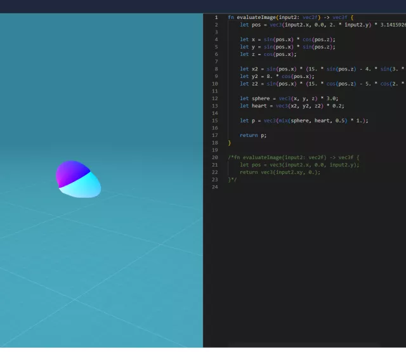
Task: Click the closing brace on line 18
Action: tap(230, 143)
